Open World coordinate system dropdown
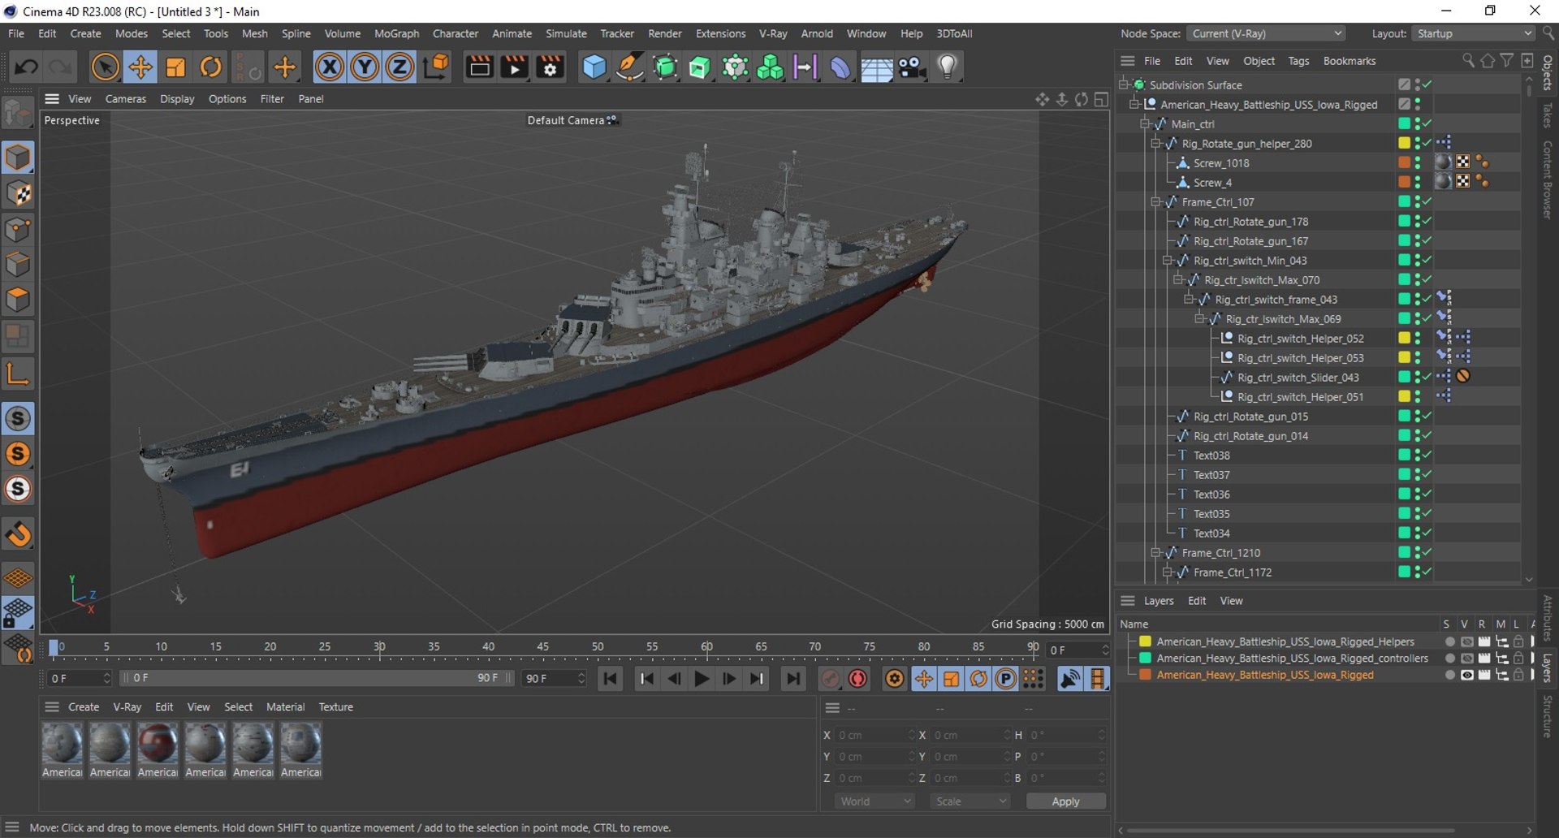 (875, 801)
